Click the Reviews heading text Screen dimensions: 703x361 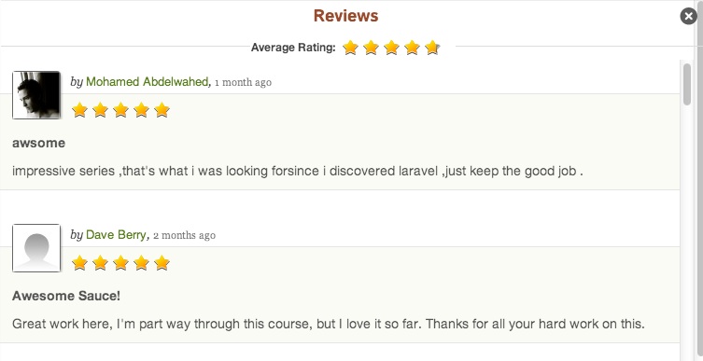(345, 16)
